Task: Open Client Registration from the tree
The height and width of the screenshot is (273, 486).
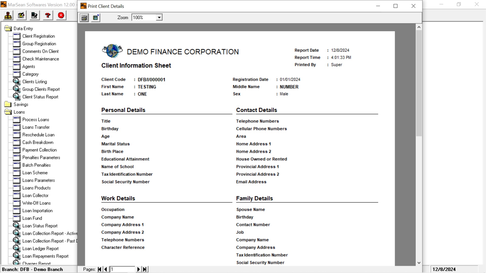Action: click(x=38, y=36)
